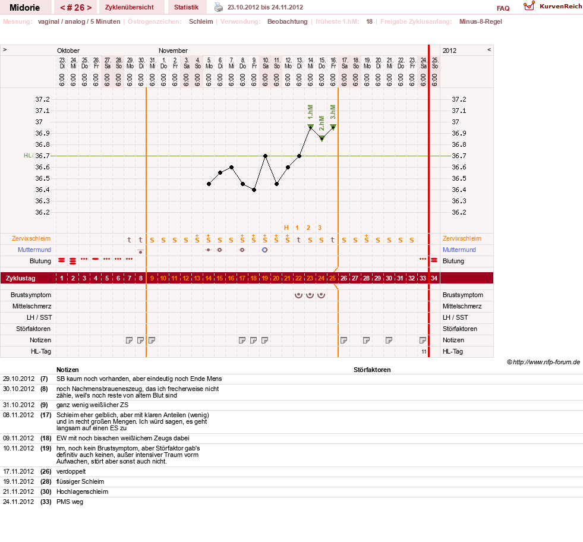Screen dimensions: 583x542
Task: Select the Midorie tab
Action: pos(24,8)
